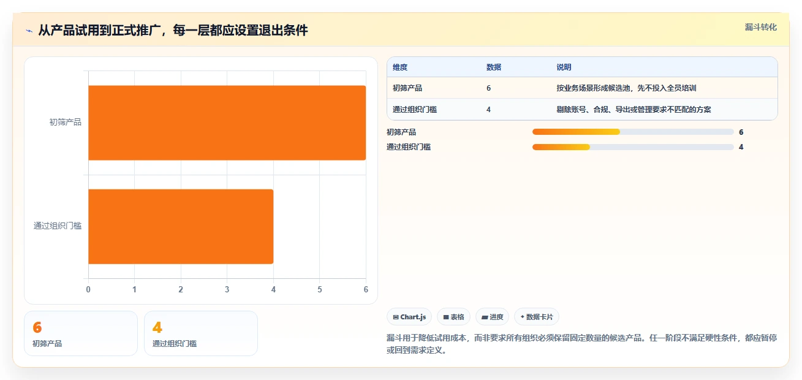Click description 剔除账号、合规、导出或管理要求不匹配的方案

(x=634, y=110)
